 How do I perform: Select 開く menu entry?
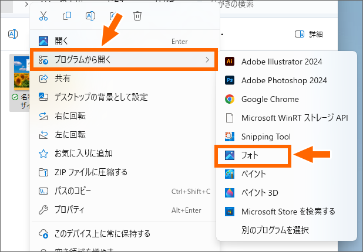pos(125,41)
